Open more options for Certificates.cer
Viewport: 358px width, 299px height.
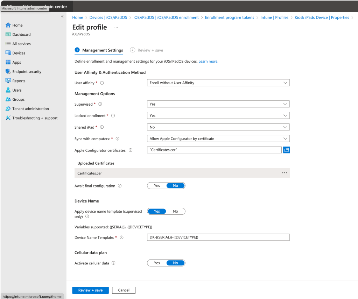tap(284, 173)
